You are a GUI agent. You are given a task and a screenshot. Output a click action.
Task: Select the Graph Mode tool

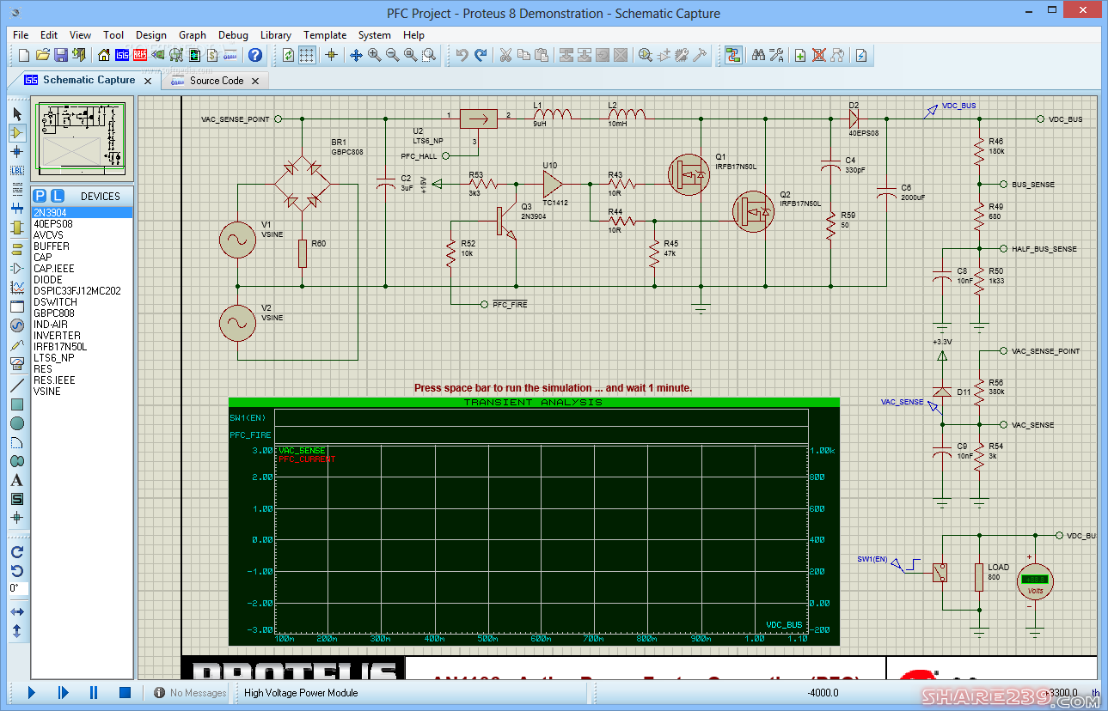[17, 288]
